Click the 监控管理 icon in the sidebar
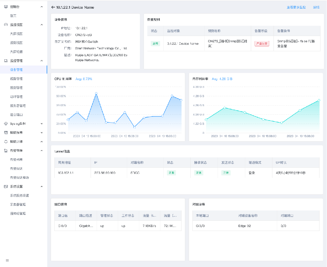The image size is (327, 267). click(6, 61)
